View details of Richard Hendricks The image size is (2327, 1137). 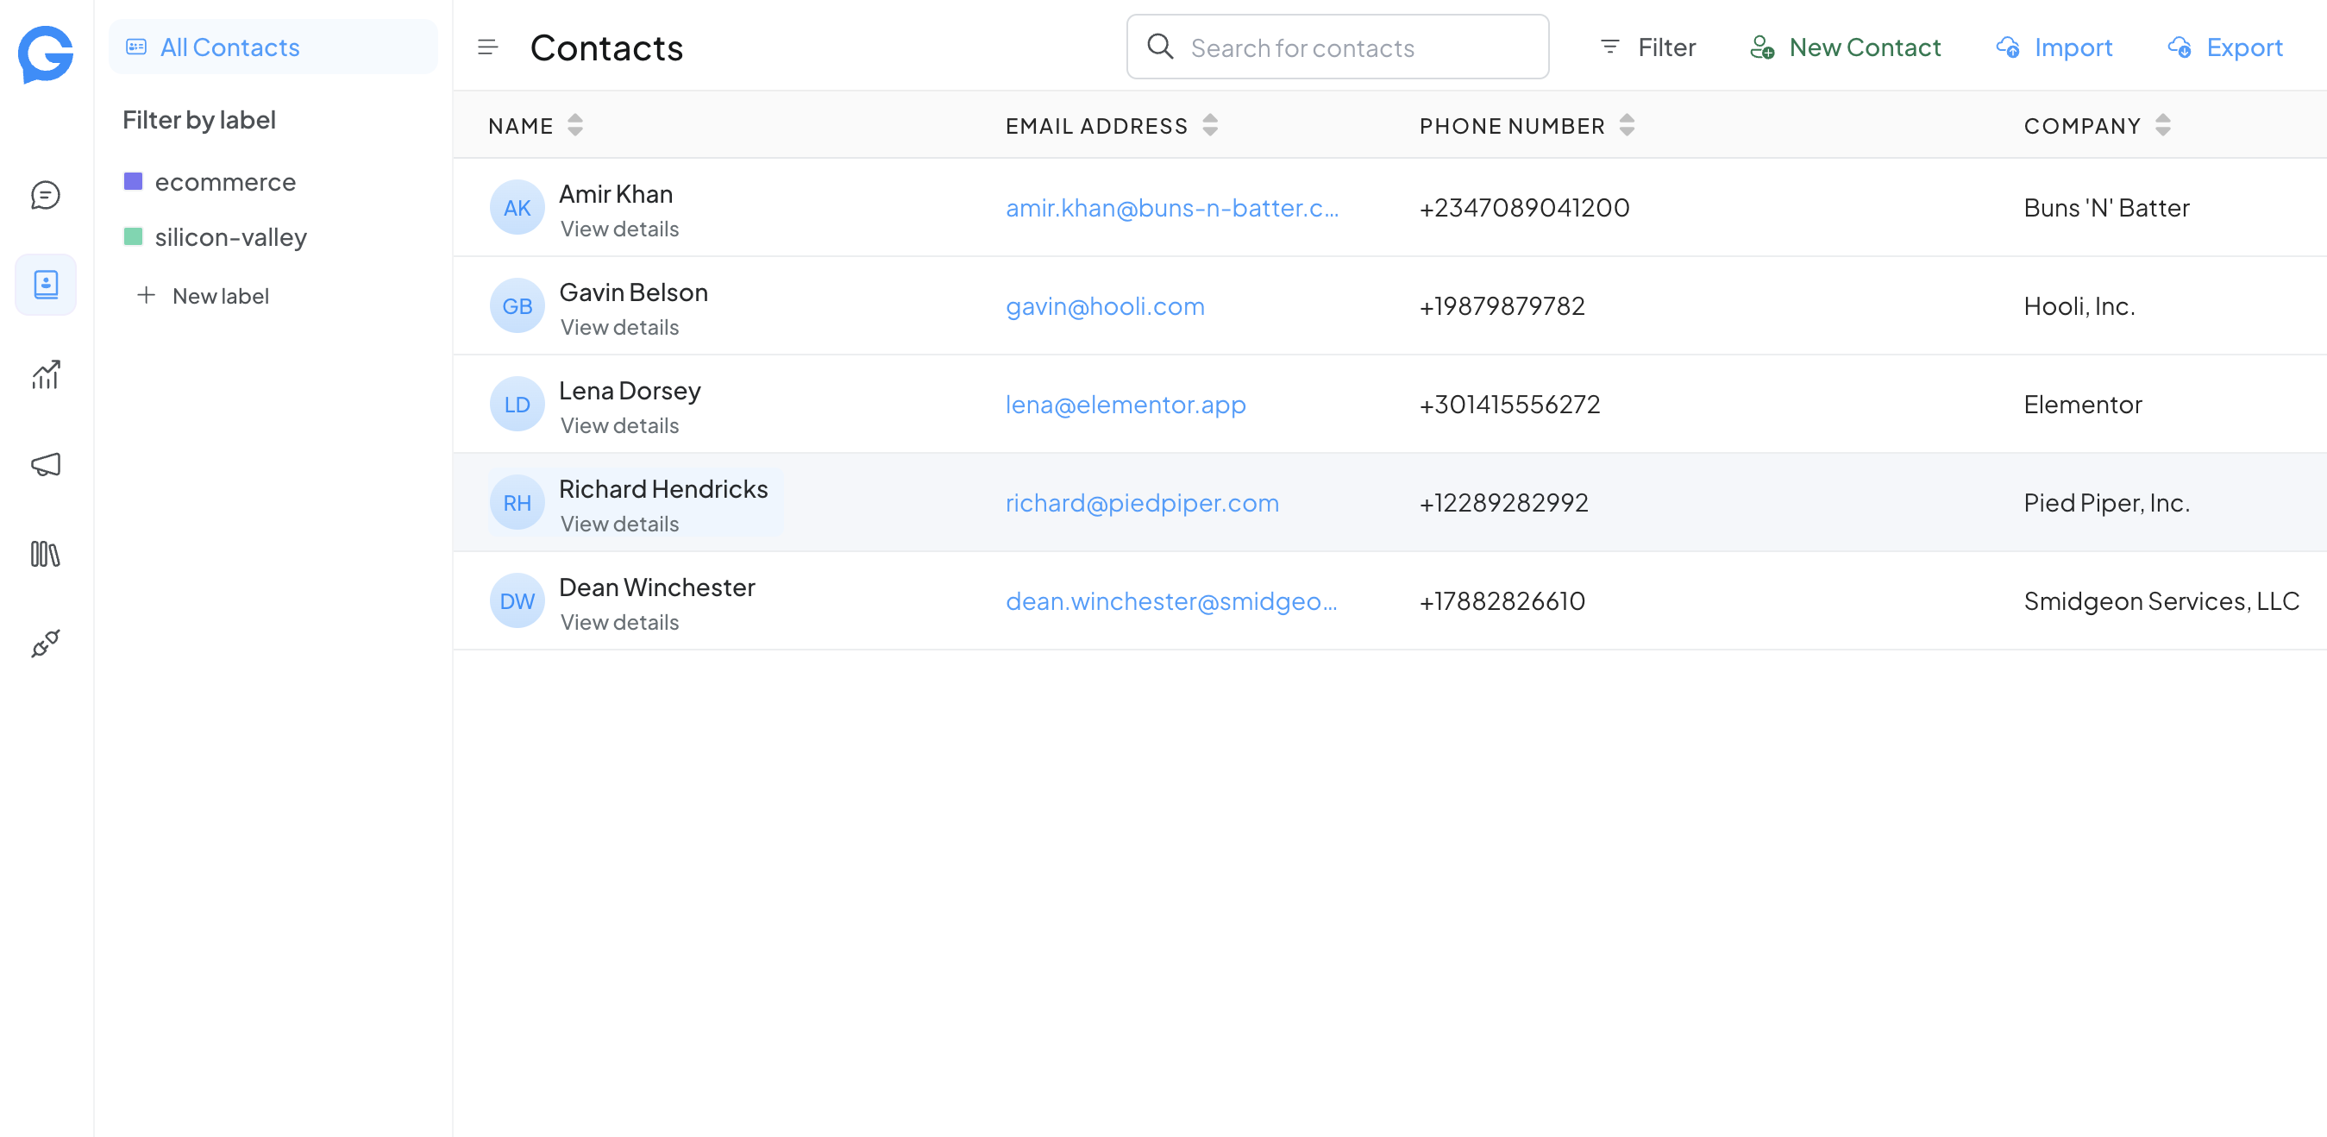(x=618, y=524)
